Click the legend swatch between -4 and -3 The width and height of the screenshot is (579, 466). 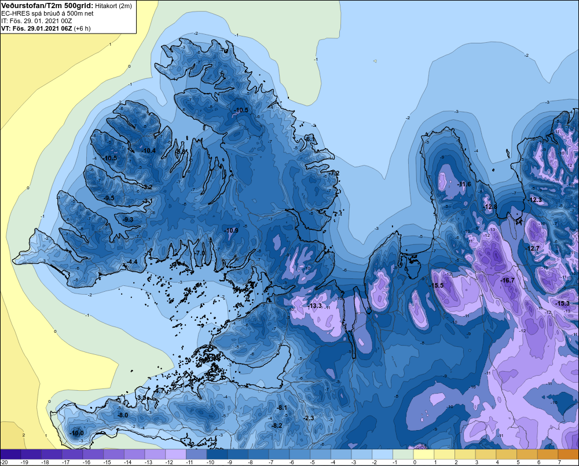[341, 454]
